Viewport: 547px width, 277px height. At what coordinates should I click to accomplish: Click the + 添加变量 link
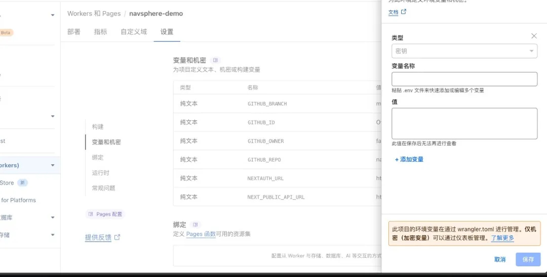409,159
